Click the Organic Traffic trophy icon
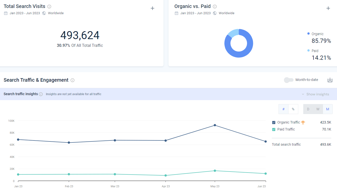This screenshot has height=193, width=337. point(303,122)
